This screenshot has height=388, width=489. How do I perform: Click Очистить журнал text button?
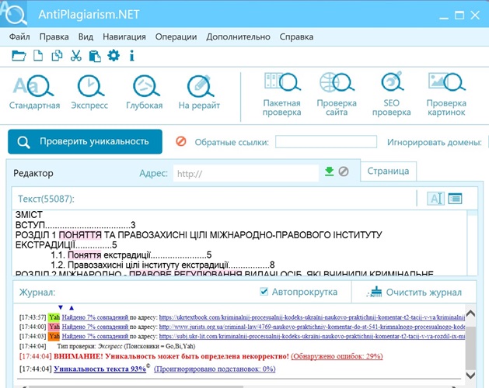(x=424, y=292)
